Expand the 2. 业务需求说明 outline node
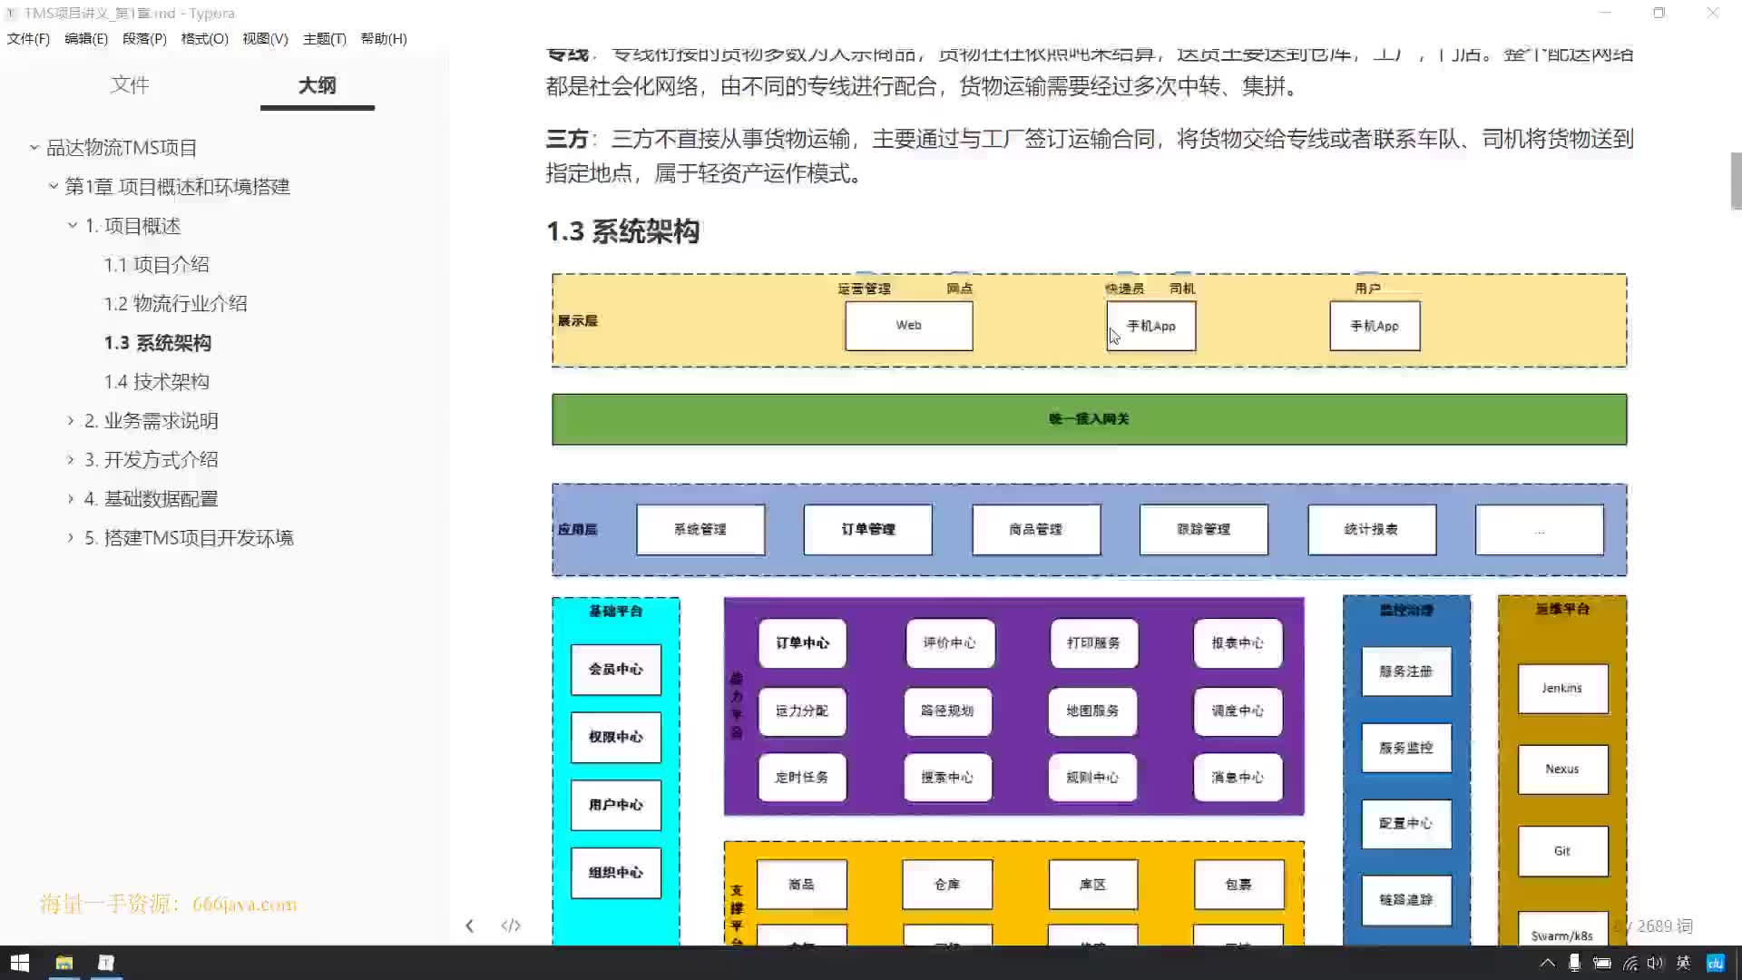 (x=71, y=420)
